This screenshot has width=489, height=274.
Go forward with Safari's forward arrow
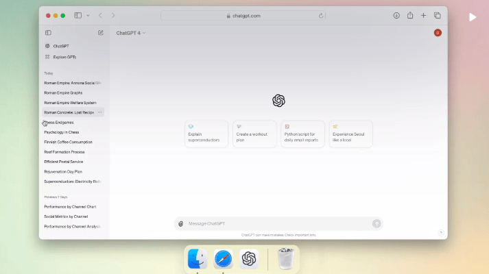tap(113, 16)
